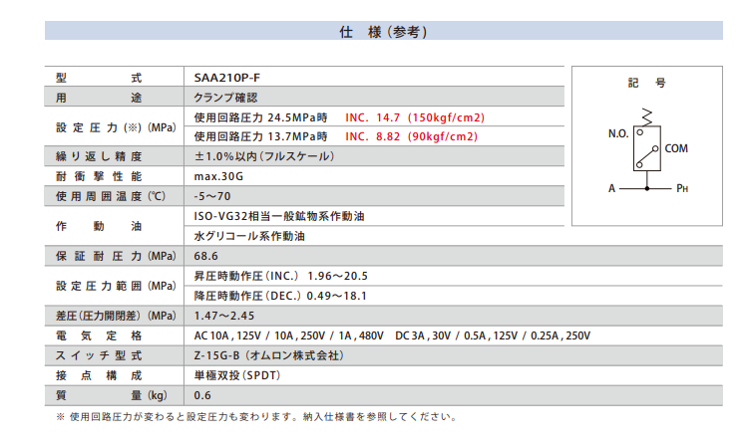The image size is (745, 446).
Task: Click the COM terminal label in the diagram
Action: point(676,147)
